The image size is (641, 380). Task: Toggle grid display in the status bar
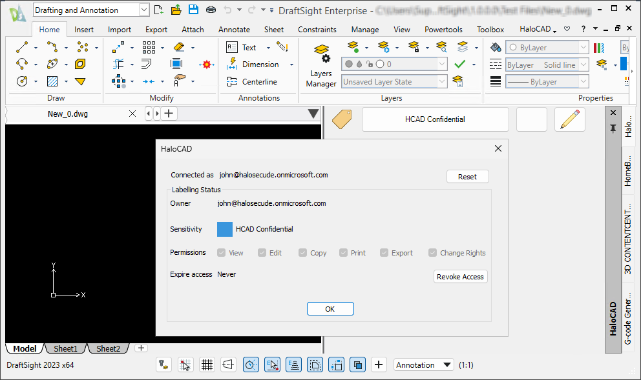207,365
